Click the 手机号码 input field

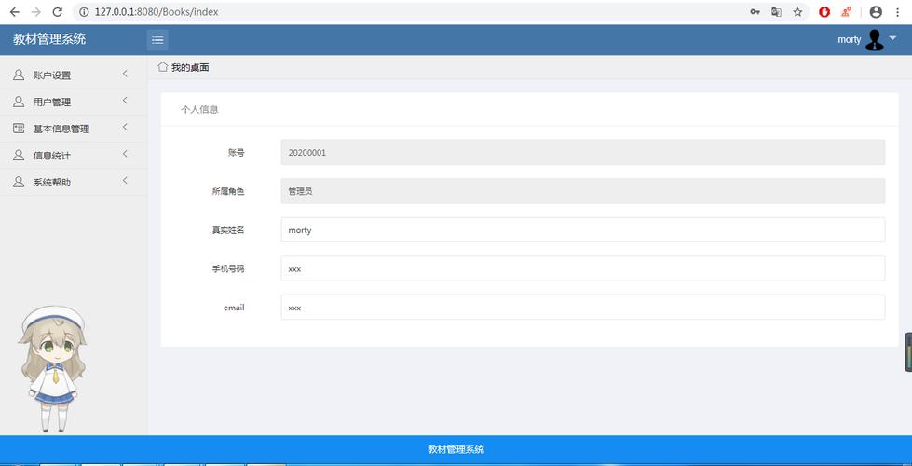click(582, 268)
